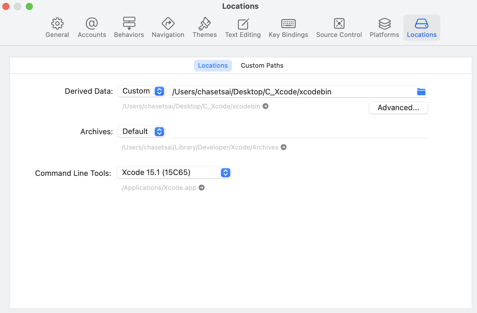Switch to the Platforms pane
The width and height of the screenshot is (477, 313).
384,28
